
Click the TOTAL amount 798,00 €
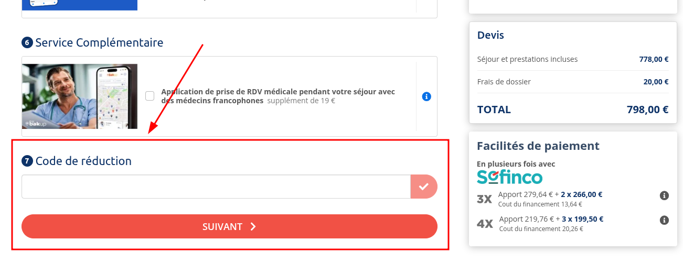tap(647, 110)
